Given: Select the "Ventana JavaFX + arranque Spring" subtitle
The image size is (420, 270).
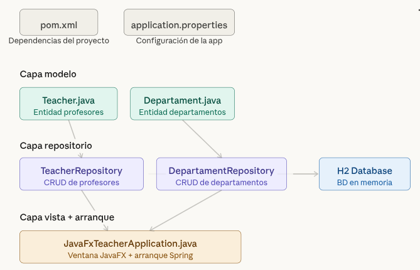Looking at the screenshot, I should [130, 256].
